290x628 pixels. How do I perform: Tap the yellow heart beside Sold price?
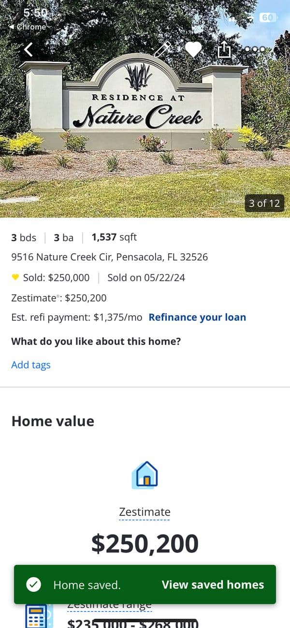click(x=15, y=277)
